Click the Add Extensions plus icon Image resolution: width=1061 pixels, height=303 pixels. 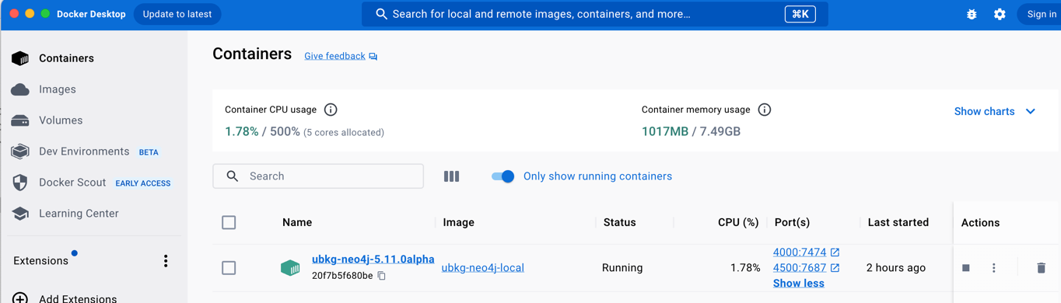20,298
